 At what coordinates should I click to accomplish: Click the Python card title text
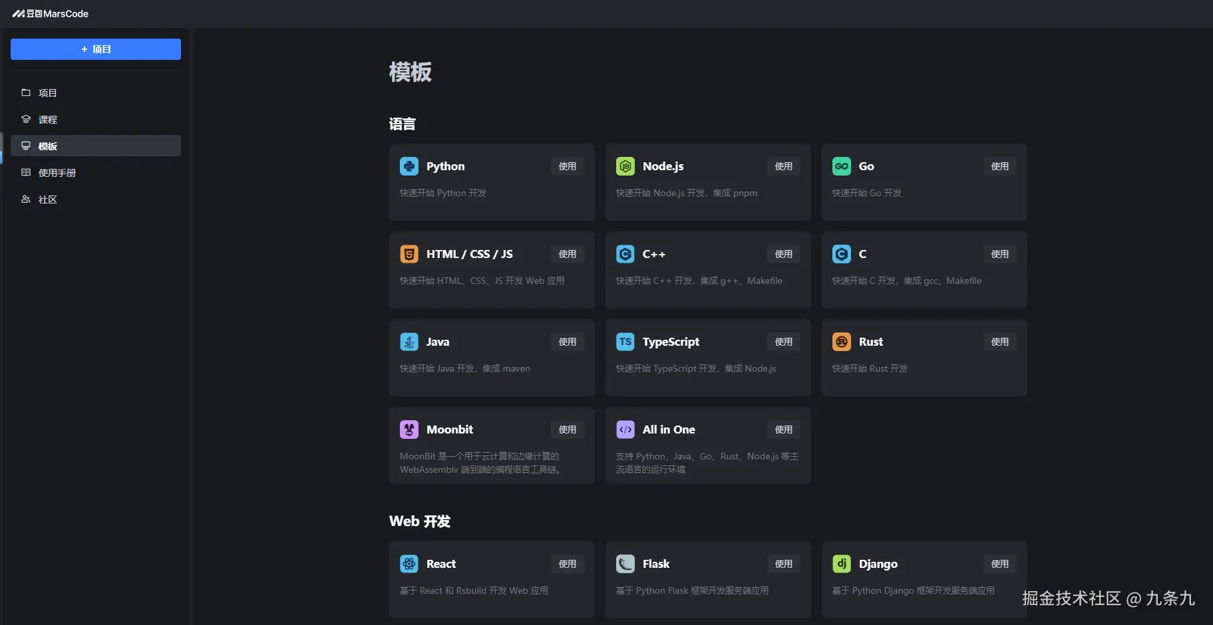446,166
